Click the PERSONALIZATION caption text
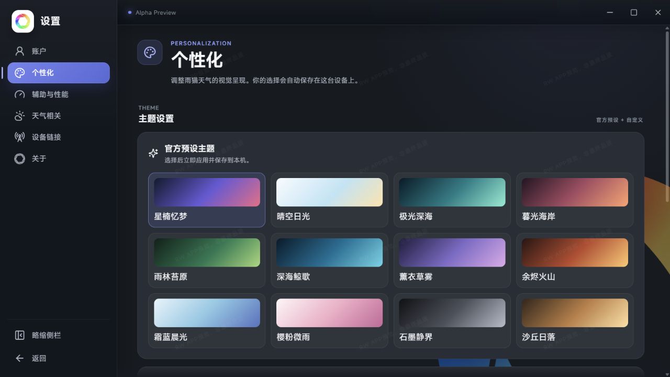The width and height of the screenshot is (670, 377). coord(201,43)
